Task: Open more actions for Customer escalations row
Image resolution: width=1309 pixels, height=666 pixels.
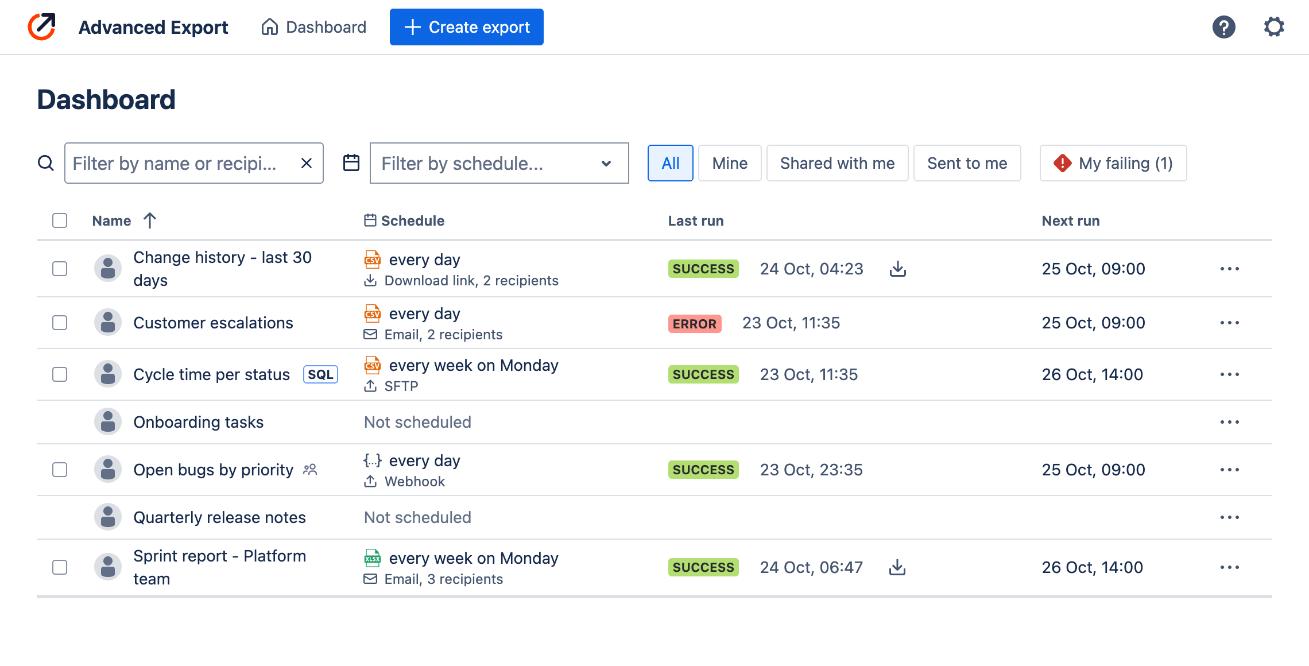Action: click(x=1230, y=323)
